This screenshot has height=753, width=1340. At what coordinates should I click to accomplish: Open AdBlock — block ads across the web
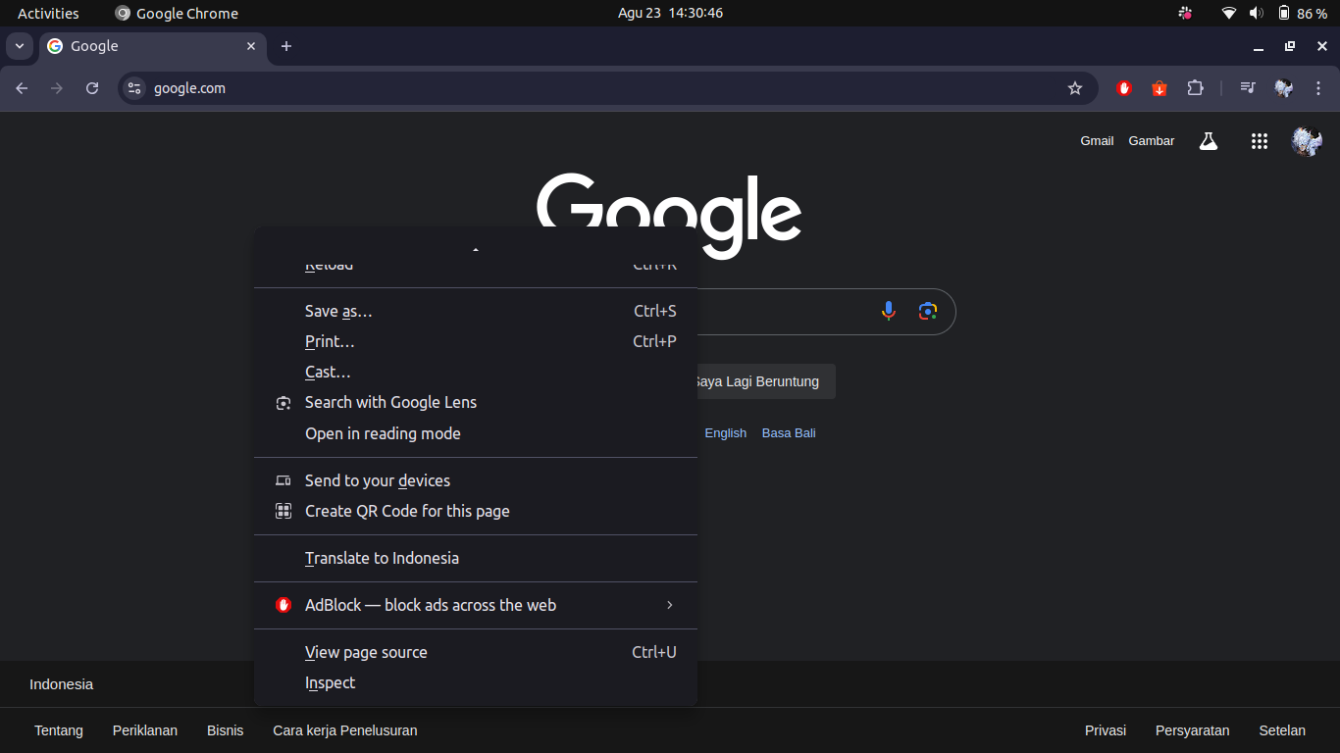[x=476, y=605]
